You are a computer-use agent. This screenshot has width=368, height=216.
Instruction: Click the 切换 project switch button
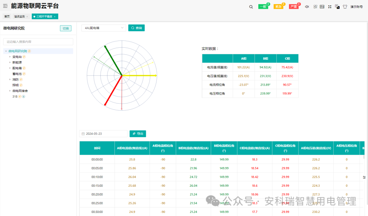coord(66,28)
